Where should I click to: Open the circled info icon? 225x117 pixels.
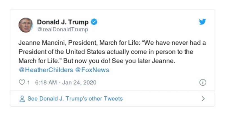[x=202, y=83]
